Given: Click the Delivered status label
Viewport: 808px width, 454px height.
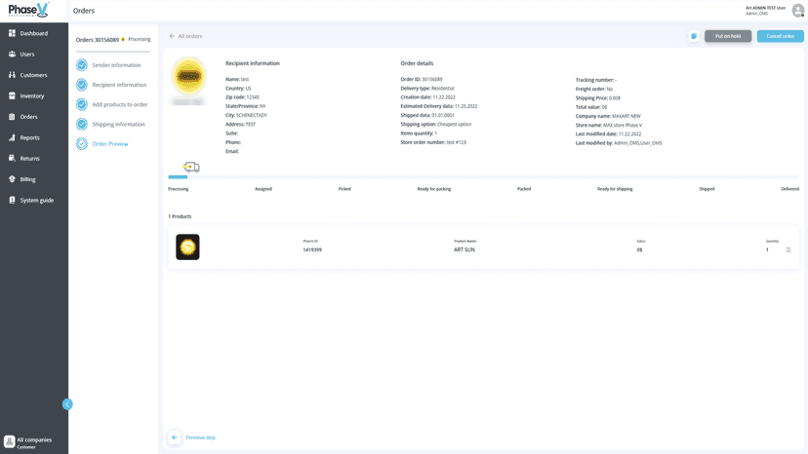Looking at the screenshot, I should point(790,189).
